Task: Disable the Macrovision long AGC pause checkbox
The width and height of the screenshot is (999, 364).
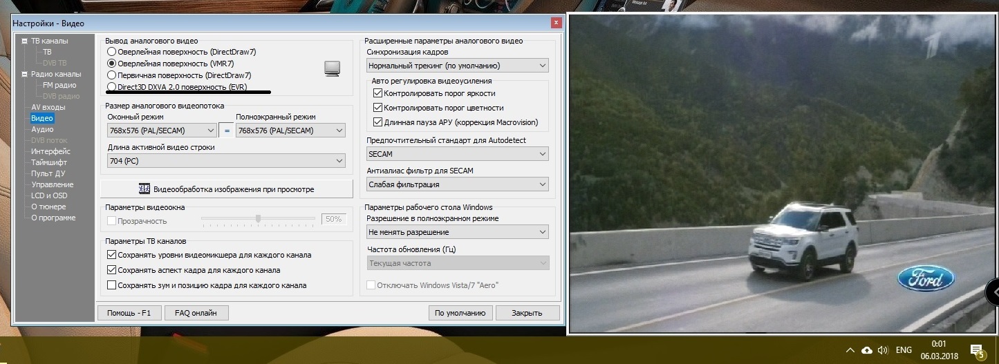Action: pos(377,122)
